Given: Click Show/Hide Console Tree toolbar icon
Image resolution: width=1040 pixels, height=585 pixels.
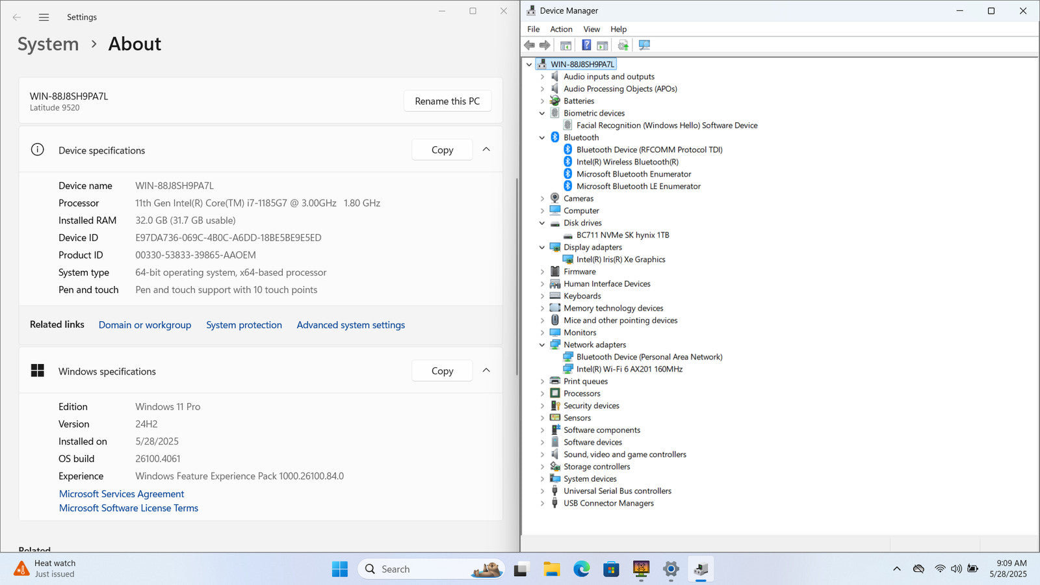Looking at the screenshot, I should 566,45.
